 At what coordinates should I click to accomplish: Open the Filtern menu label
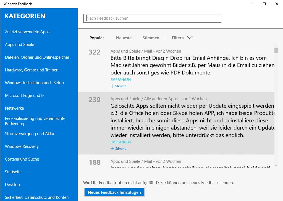point(178,38)
